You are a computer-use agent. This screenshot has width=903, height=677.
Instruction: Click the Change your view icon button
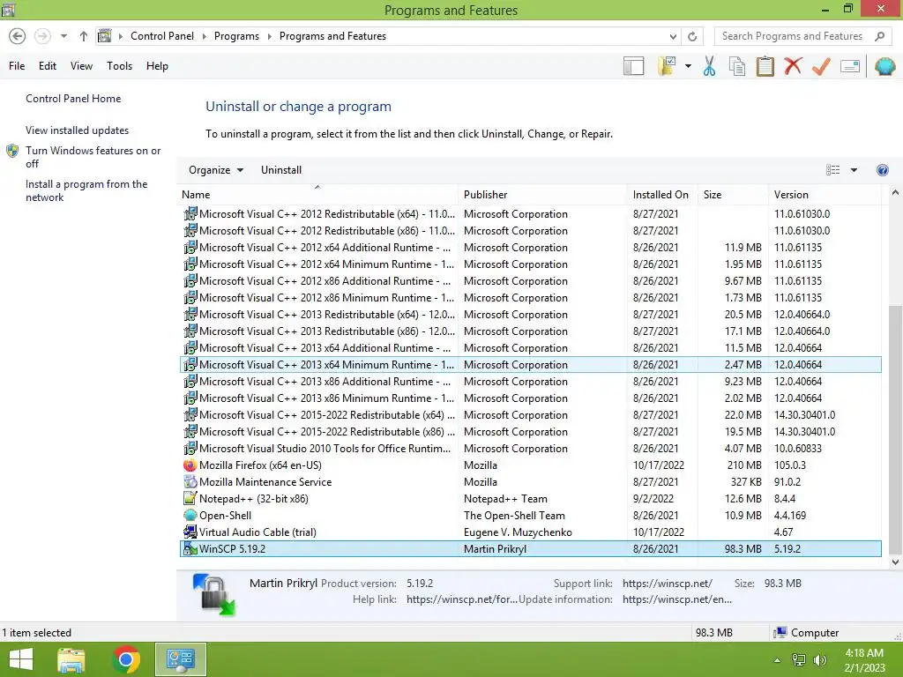(832, 170)
